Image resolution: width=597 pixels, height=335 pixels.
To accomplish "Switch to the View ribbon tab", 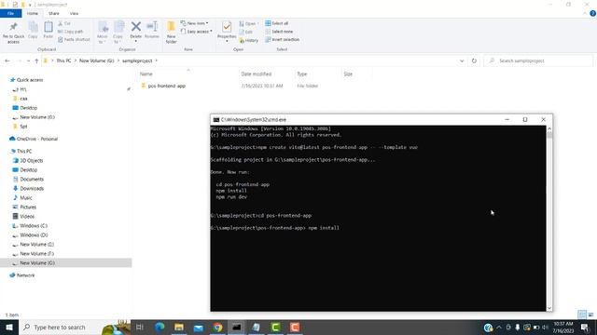I will (74, 13).
